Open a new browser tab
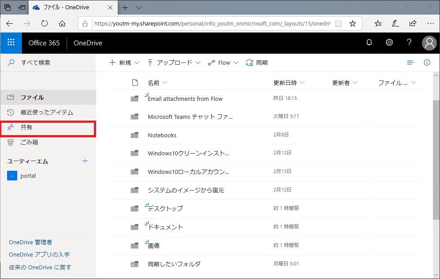This screenshot has height=279, width=440. 125,7
